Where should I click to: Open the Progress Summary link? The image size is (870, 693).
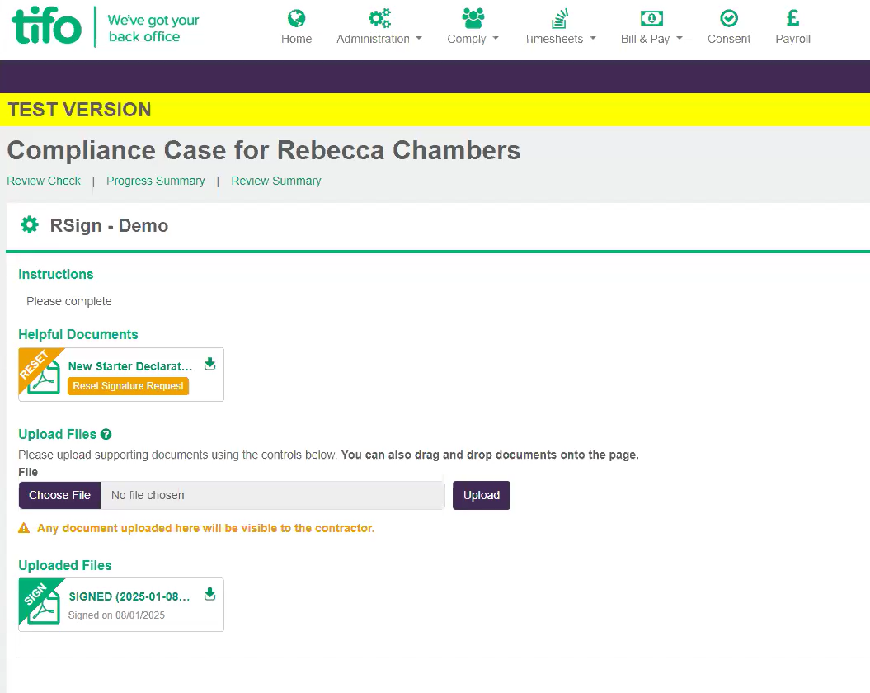pos(155,181)
